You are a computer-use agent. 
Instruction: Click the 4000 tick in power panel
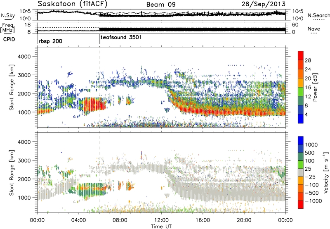24,57
